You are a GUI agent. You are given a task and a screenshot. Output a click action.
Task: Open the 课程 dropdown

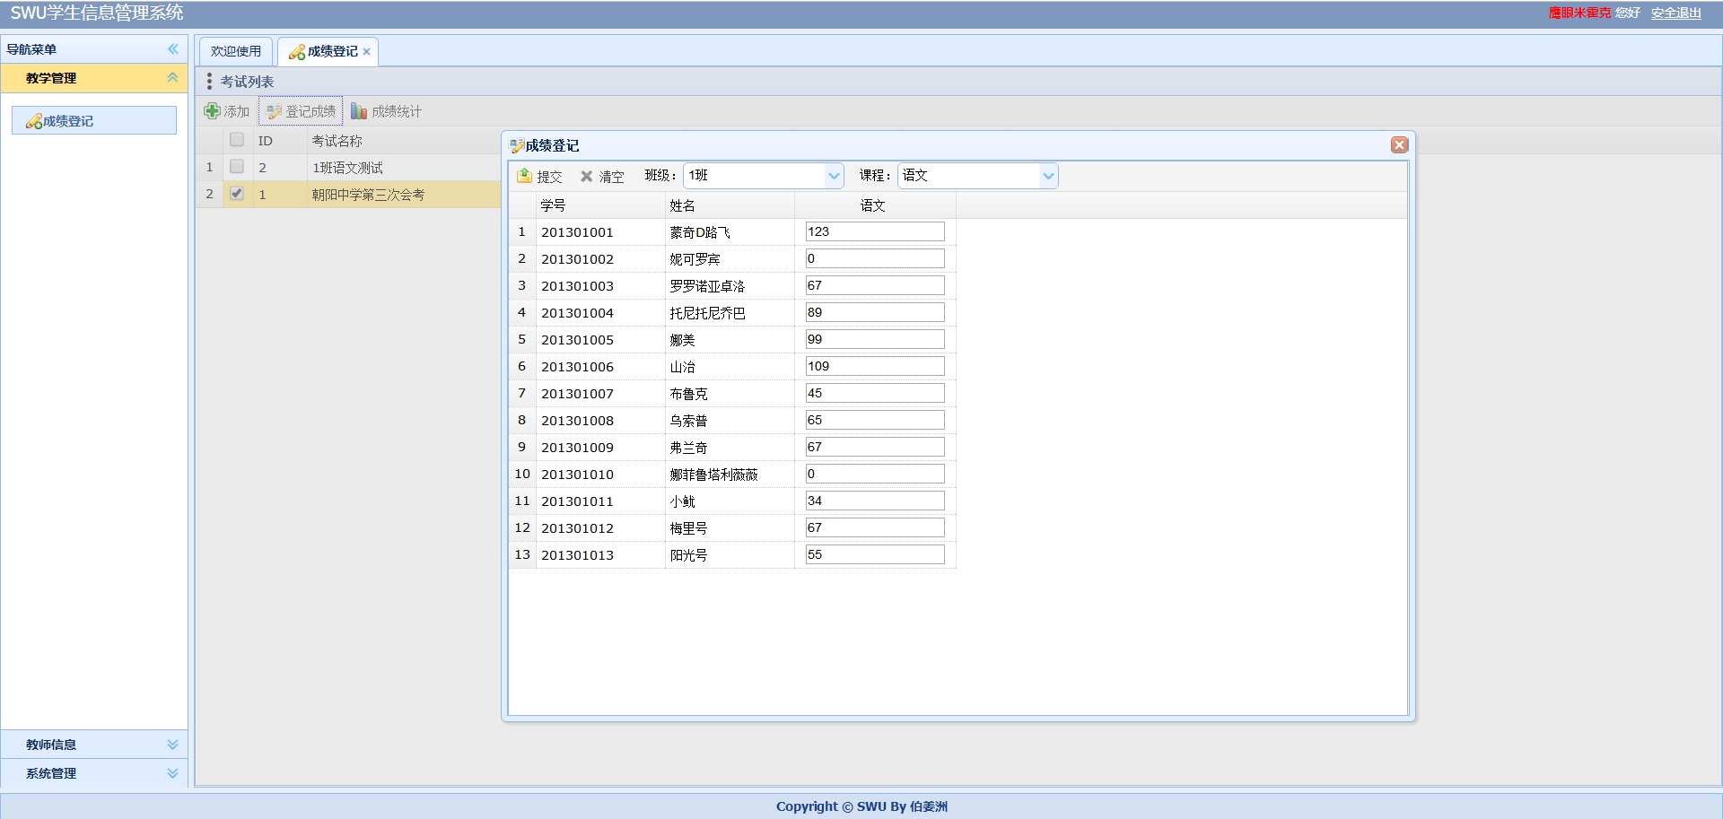click(x=1048, y=175)
